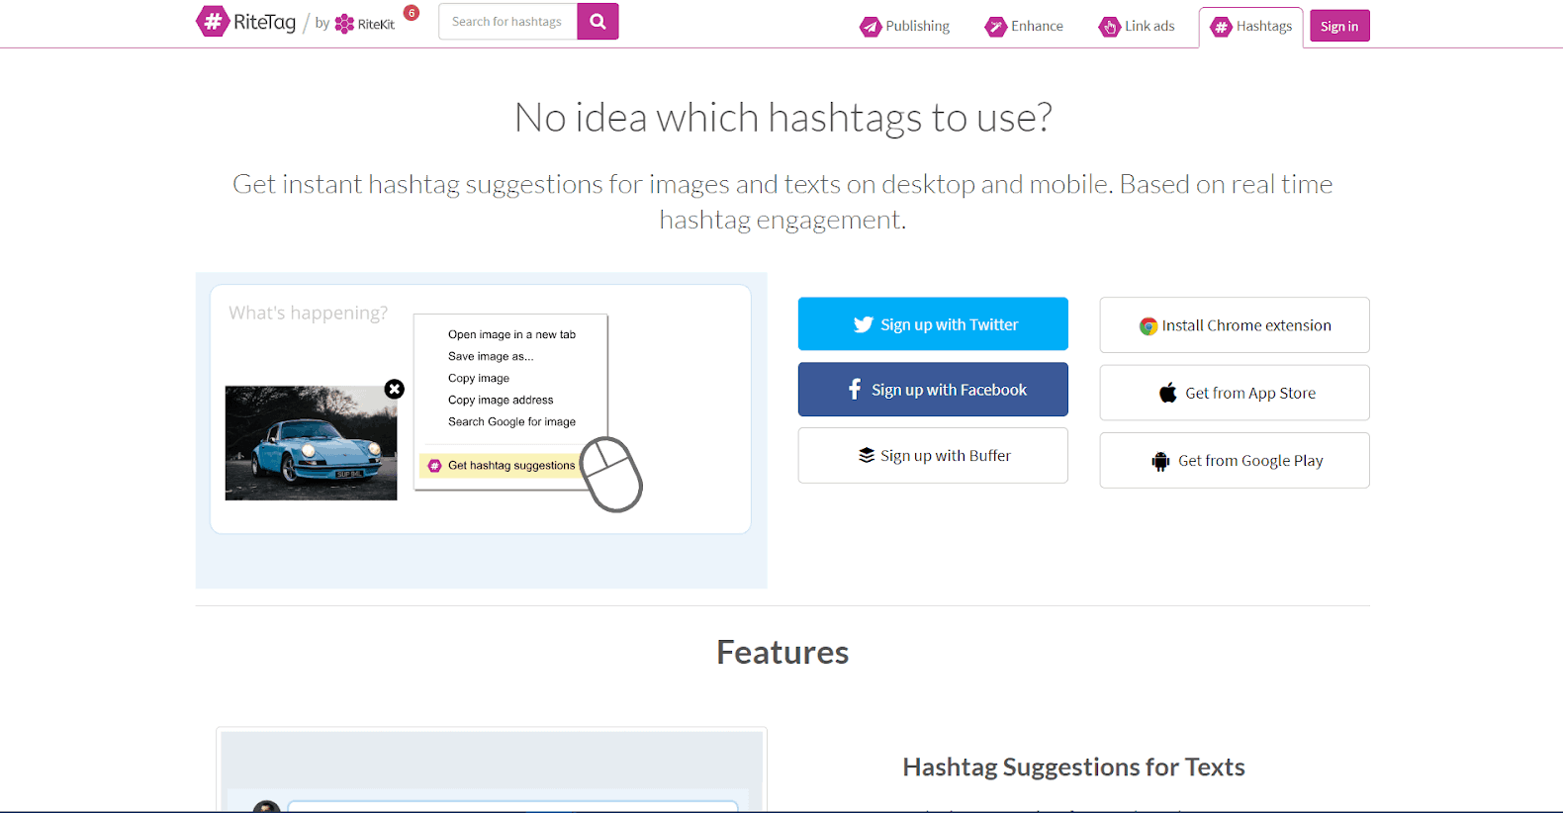Click Sign up with Twitter
The height and width of the screenshot is (813, 1563).
[933, 324]
